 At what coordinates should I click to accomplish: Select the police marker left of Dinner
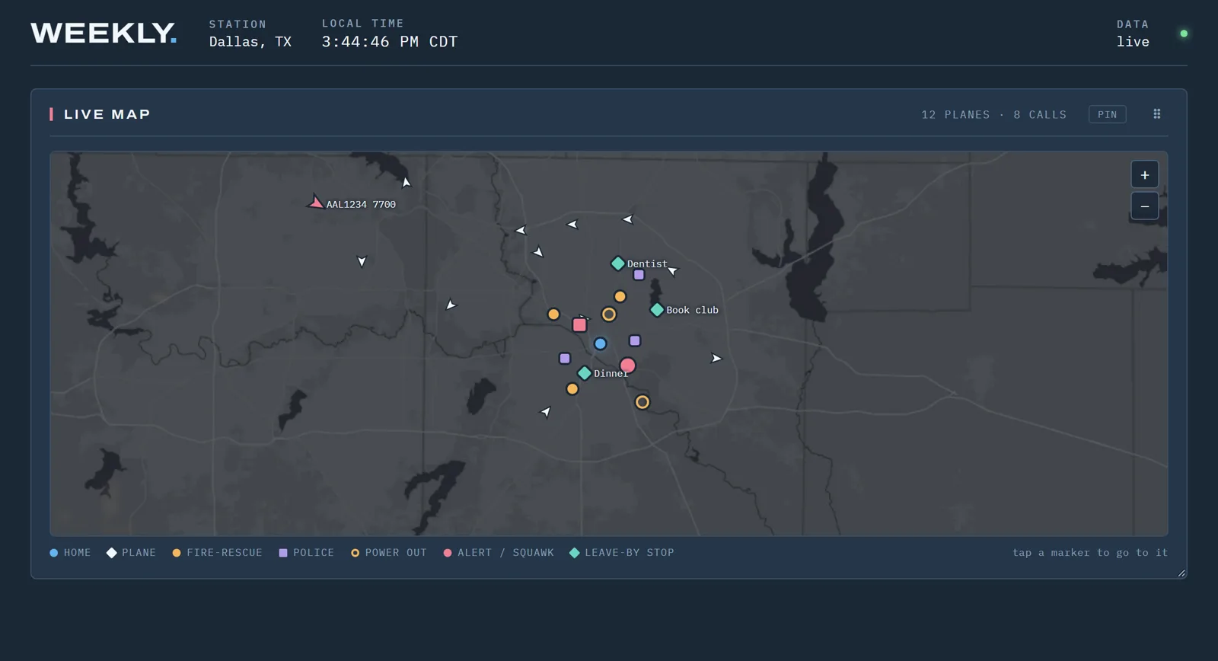click(564, 358)
